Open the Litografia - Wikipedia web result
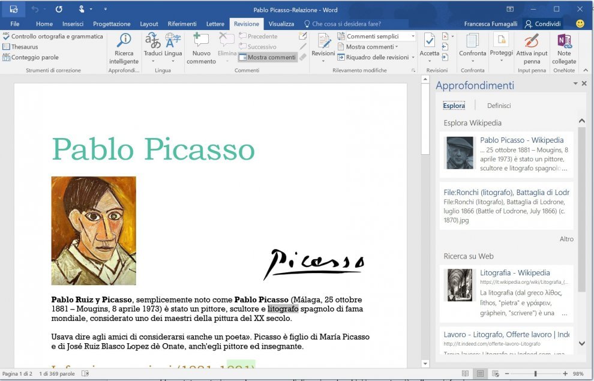594x381 pixels. point(506,293)
